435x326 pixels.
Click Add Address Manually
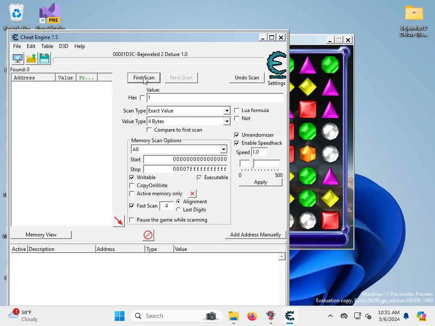tap(255, 235)
